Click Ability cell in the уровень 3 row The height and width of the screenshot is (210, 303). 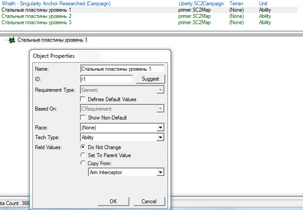265,22
